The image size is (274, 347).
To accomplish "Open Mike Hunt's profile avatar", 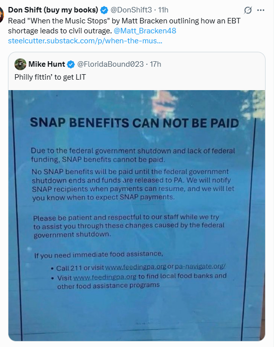I will tap(20, 64).
